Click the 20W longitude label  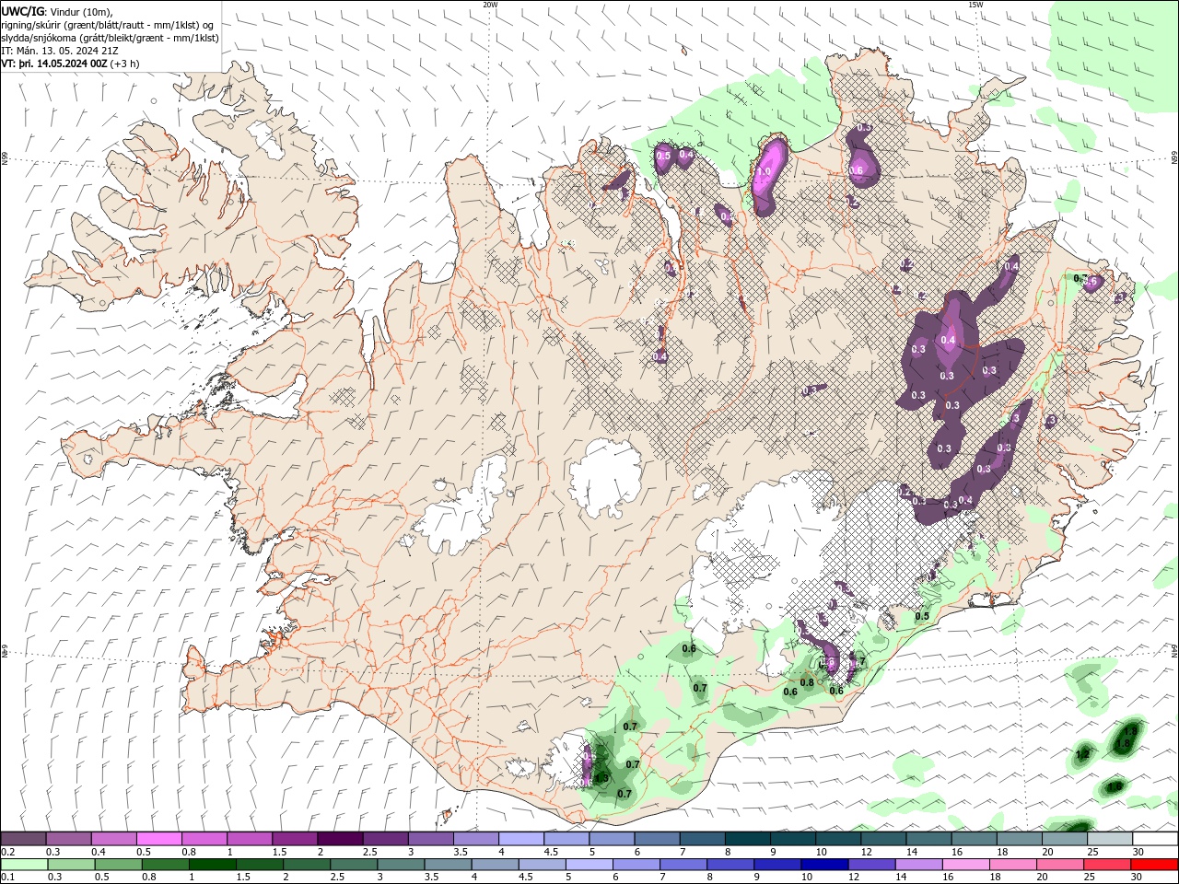[x=490, y=4]
